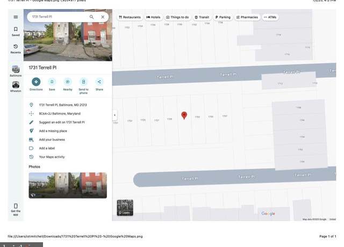Select the Parking chip
This screenshot has width=344, height=247.
pyautogui.click(x=223, y=17)
